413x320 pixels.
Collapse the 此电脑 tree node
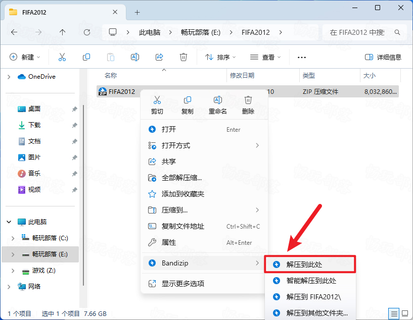[x=9, y=222]
